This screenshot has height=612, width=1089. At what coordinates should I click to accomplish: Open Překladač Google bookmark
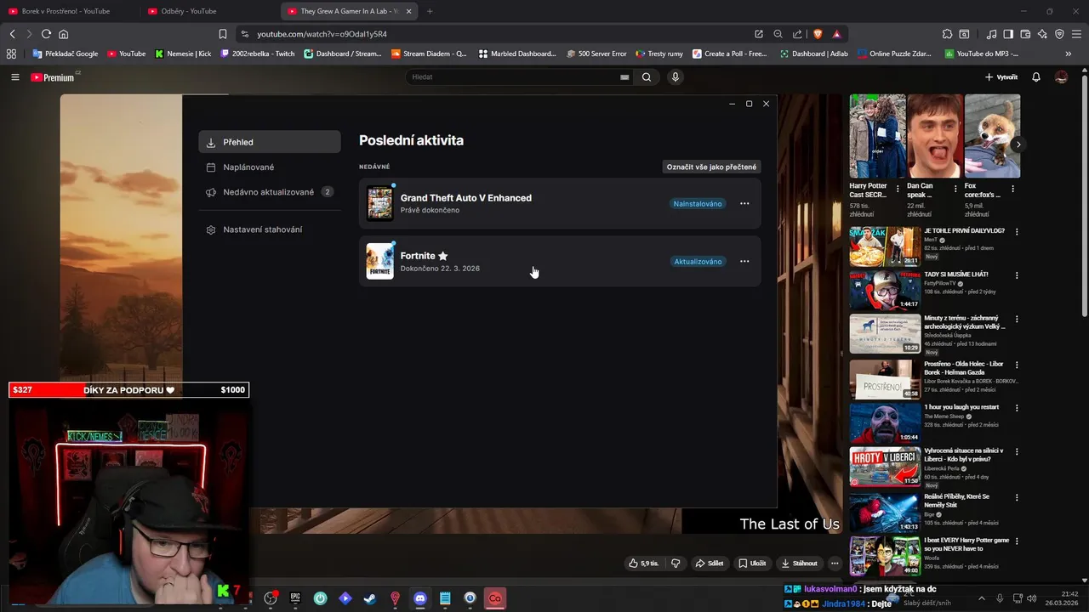click(x=65, y=54)
